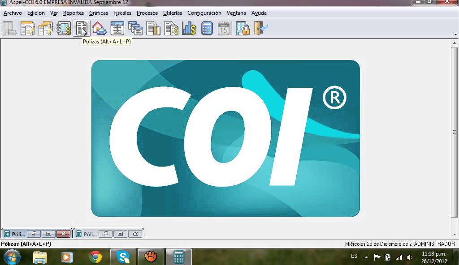Open the Edición menu
459x265 pixels.
click(x=36, y=13)
